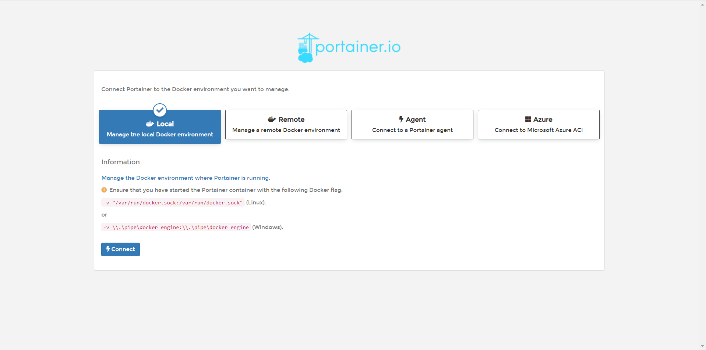706x350 pixels.
Task: Click the Linux docker.sock flag code snippet
Action: coord(173,203)
